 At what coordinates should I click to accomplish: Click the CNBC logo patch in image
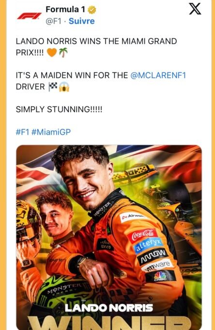point(160,276)
